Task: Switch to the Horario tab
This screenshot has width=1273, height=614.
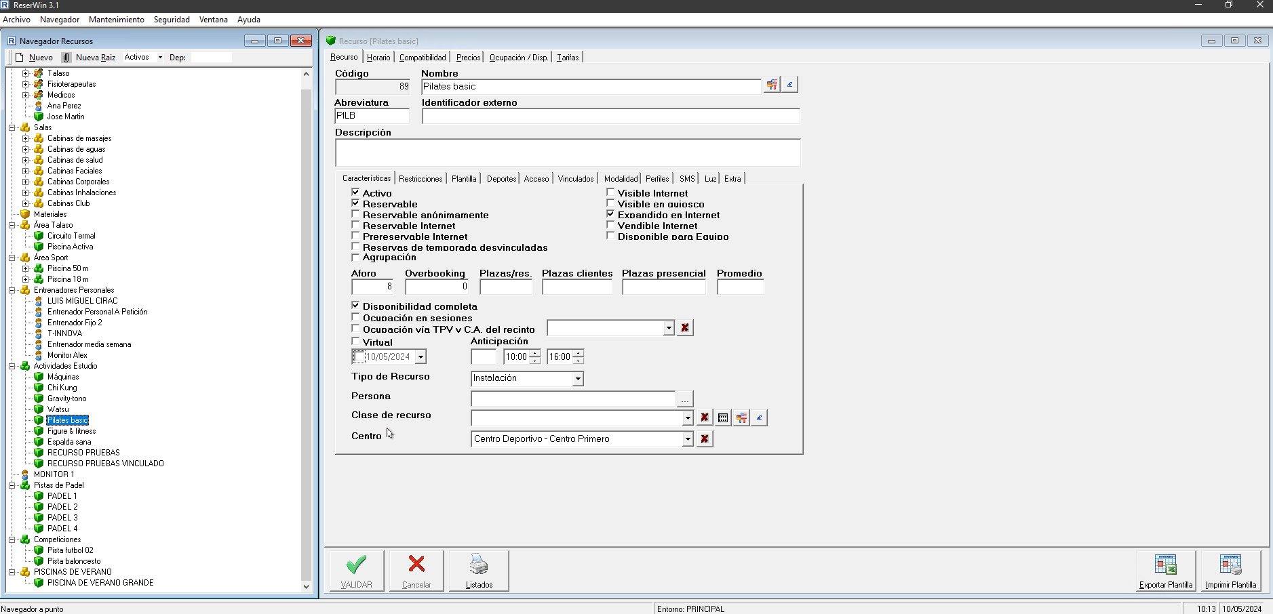Action: [378, 58]
